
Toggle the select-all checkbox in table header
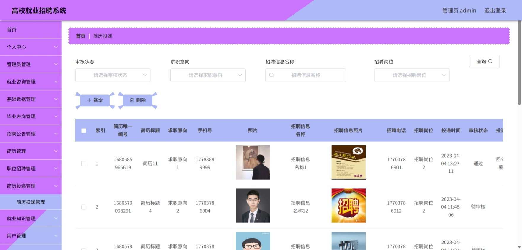(x=84, y=131)
